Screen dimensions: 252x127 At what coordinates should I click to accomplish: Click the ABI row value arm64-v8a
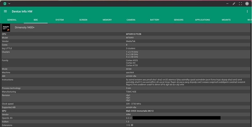tap(131, 76)
